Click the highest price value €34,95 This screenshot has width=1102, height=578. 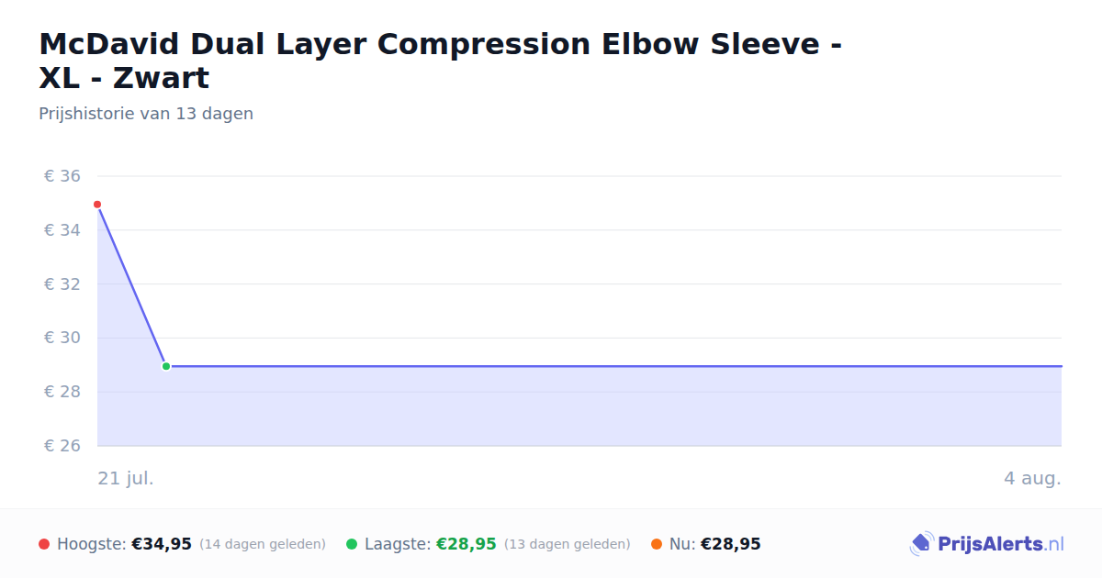click(x=162, y=544)
